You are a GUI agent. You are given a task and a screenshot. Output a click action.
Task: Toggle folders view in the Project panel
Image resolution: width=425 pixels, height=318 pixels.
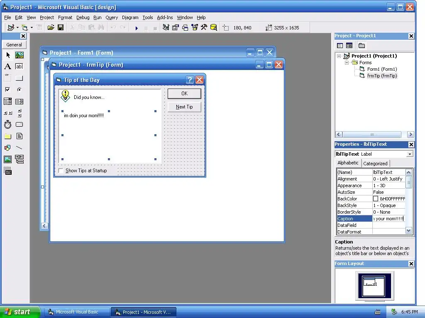(361, 46)
